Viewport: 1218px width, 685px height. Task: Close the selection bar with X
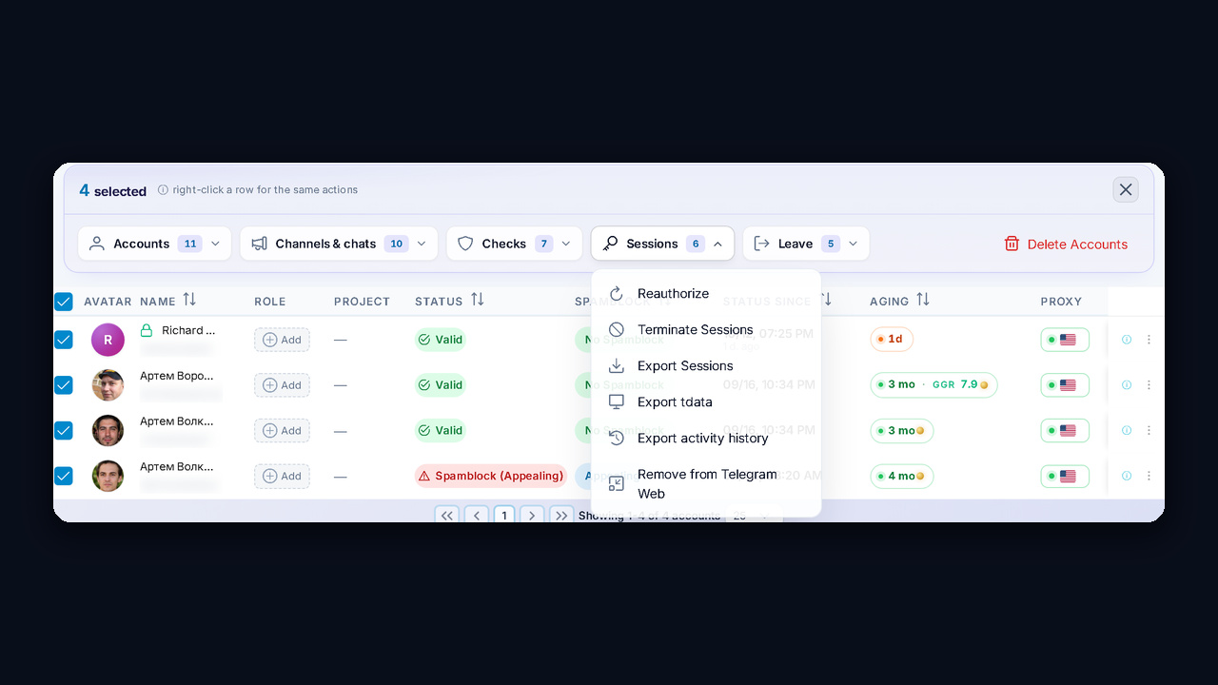click(1126, 189)
